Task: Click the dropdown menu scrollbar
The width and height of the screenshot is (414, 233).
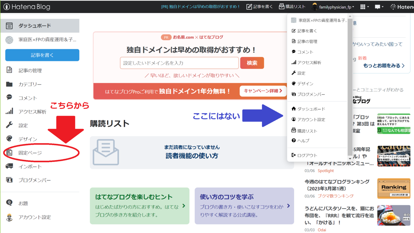Action: pos(350,86)
